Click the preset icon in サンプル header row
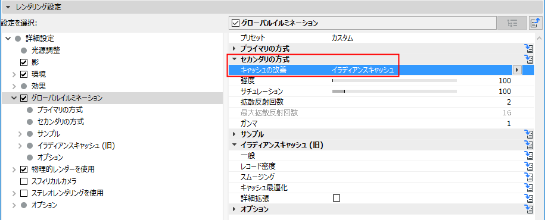Screen dimensions: 545x220 528,134
